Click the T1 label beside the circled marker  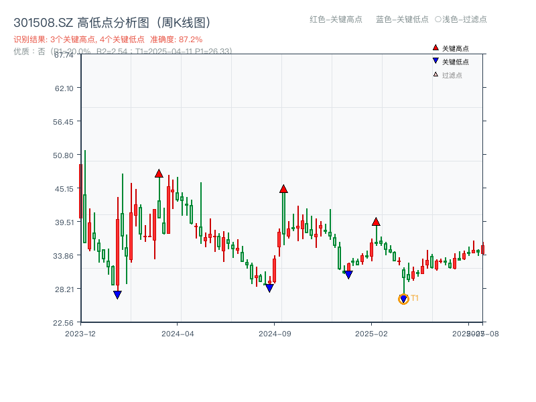(415, 298)
